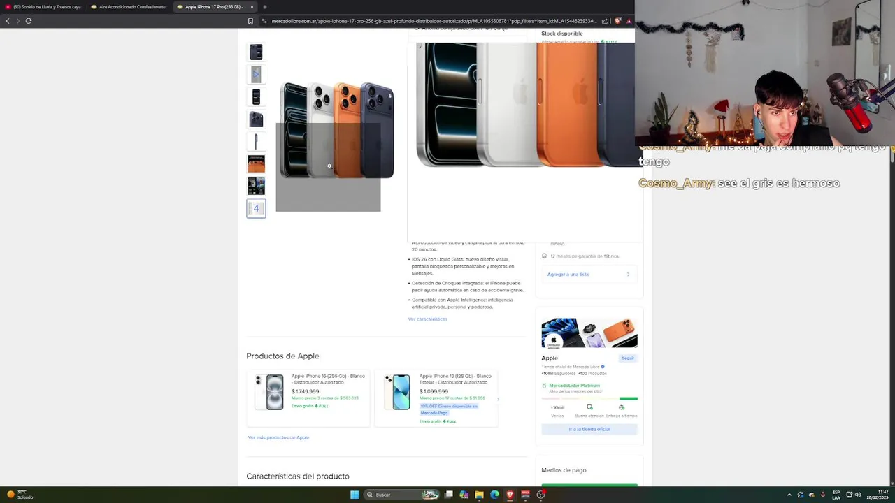Click the MercadoLíder Platinum label
Viewport: 895px width, 503px height.
click(574, 386)
